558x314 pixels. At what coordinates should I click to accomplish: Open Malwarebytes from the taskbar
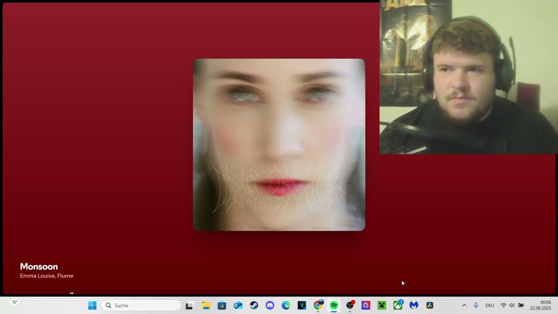coord(414,305)
